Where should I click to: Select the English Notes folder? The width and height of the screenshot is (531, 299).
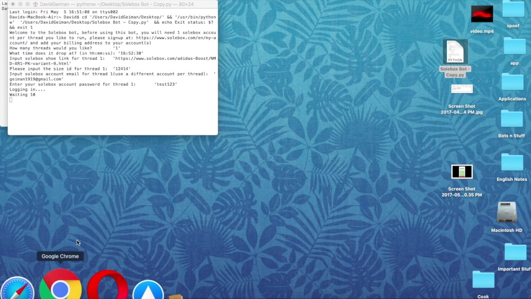(512, 163)
